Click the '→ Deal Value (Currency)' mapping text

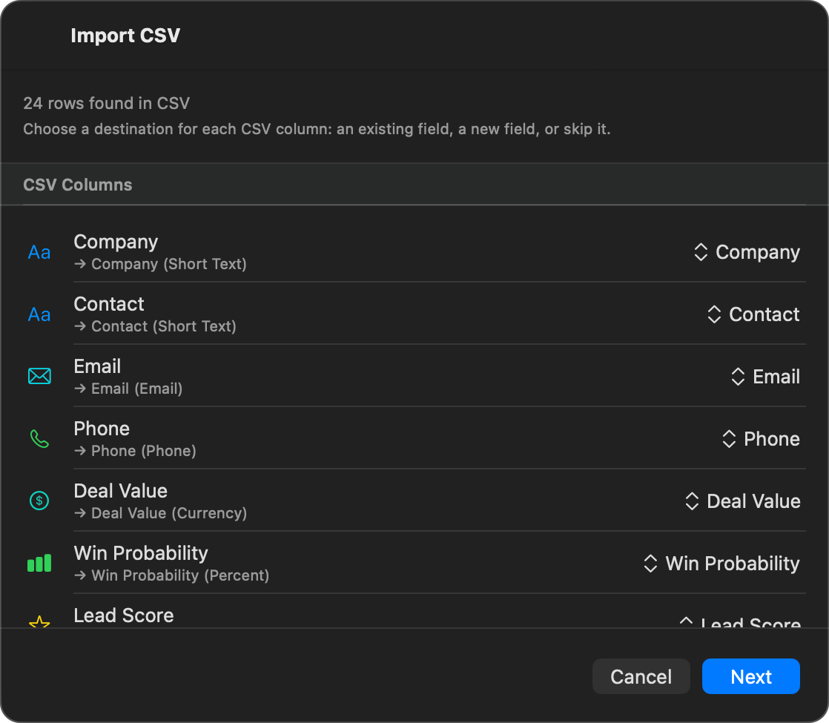[160, 514]
